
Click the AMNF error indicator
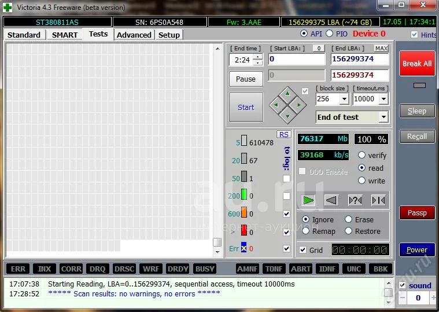[x=248, y=269]
